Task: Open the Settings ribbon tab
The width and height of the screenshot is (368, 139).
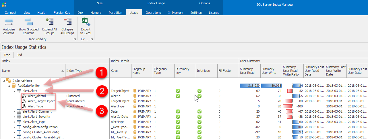Action: [196, 13]
